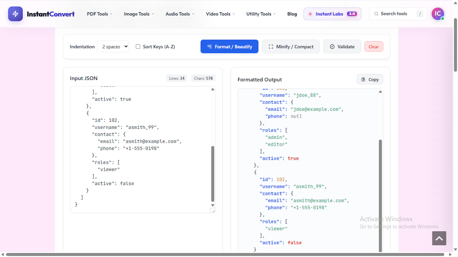Open the Image Tools menu

click(x=139, y=14)
